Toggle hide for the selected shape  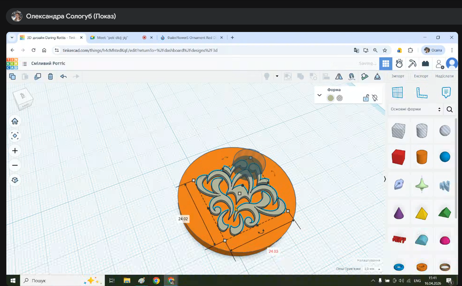coord(375,98)
